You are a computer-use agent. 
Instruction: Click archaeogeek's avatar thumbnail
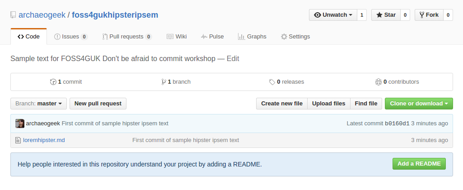click(20, 123)
